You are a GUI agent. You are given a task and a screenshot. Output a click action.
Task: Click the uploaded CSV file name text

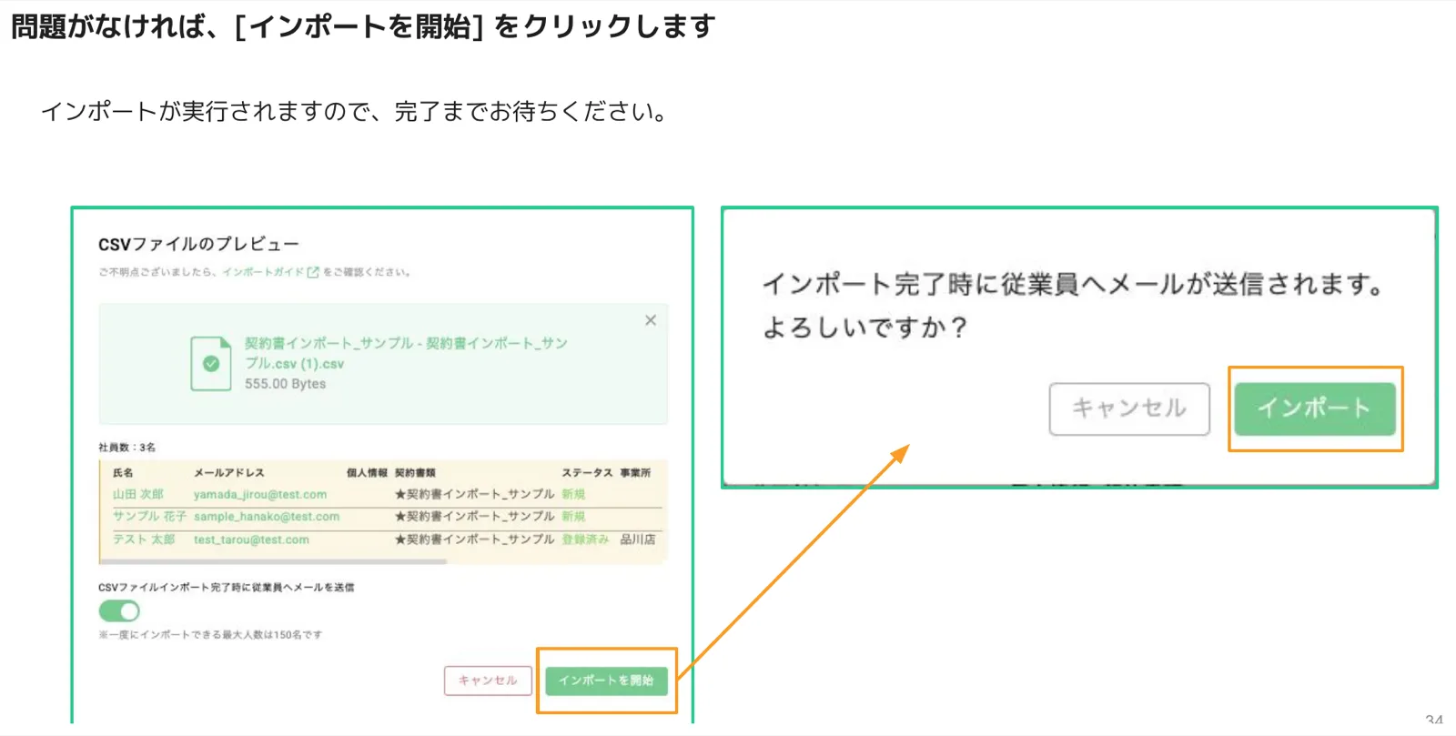pos(406,353)
